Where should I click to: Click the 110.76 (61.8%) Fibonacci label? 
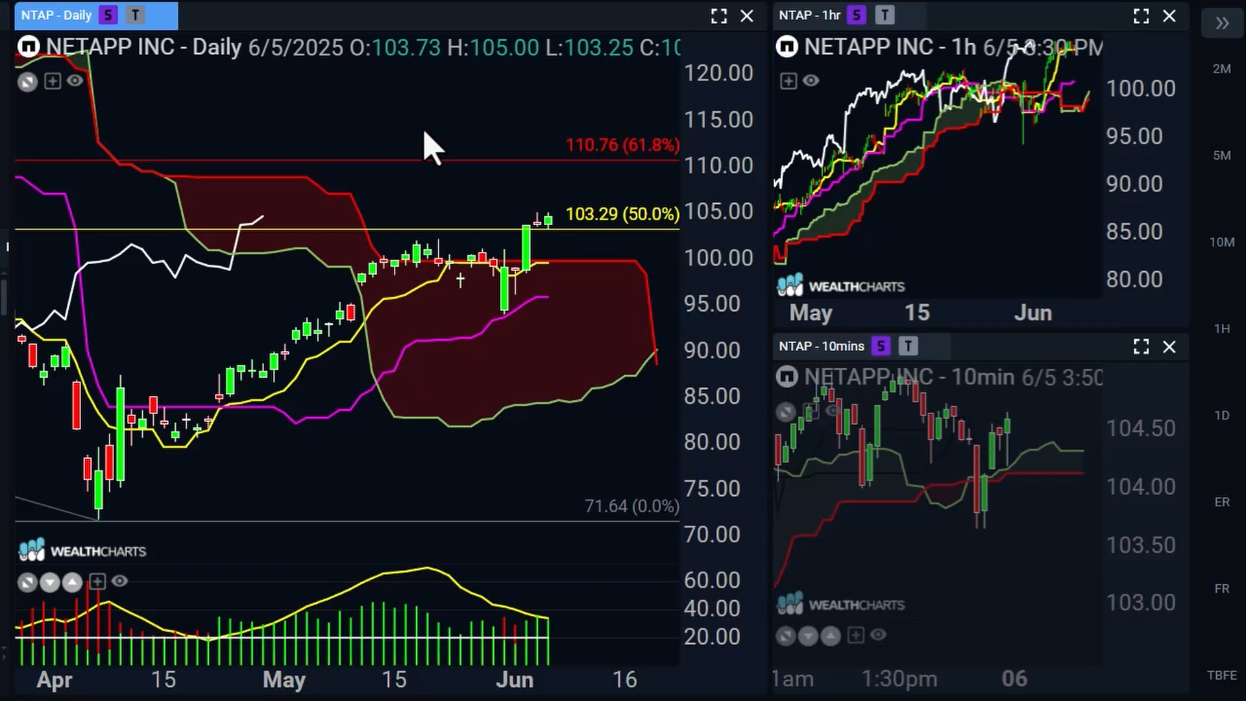point(622,145)
